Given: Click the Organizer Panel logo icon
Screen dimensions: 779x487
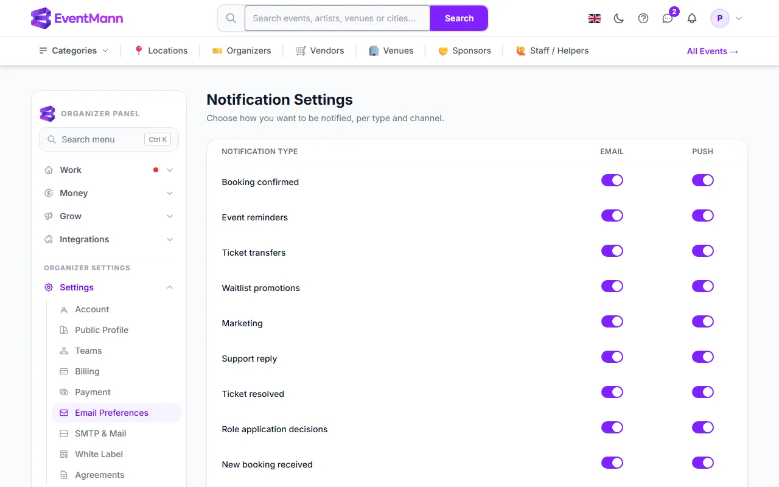Looking at the screenshot, I should click(x=47, y=114).
